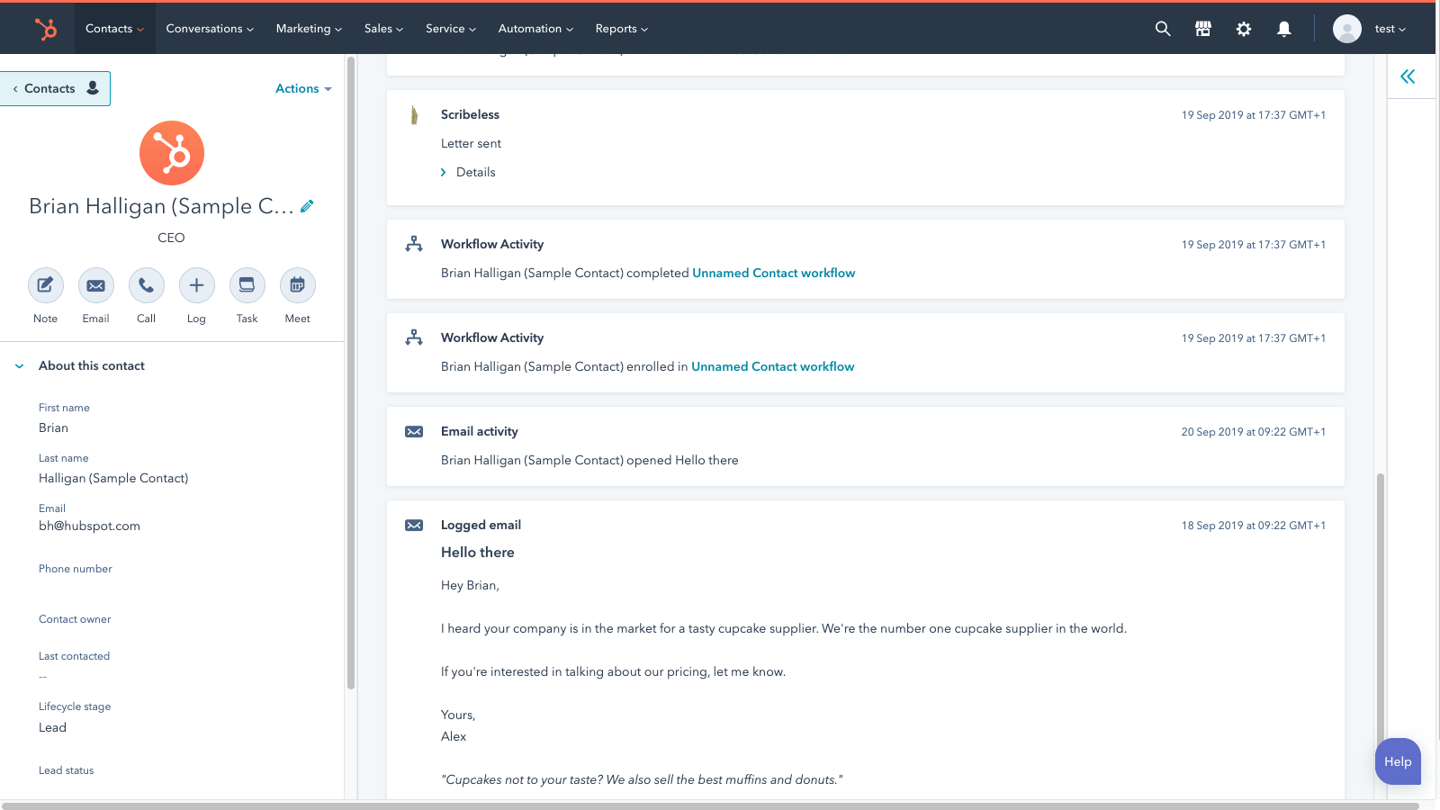Click the Help button
Screen dimensions: 1440x810
click(x=1398, y=761)
